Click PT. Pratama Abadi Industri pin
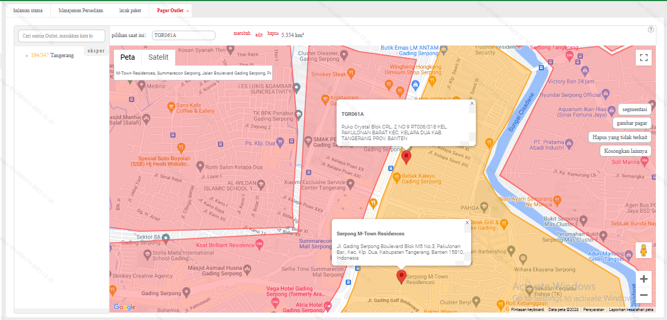This screenshot has width=667, height=320. coord(569,143)
